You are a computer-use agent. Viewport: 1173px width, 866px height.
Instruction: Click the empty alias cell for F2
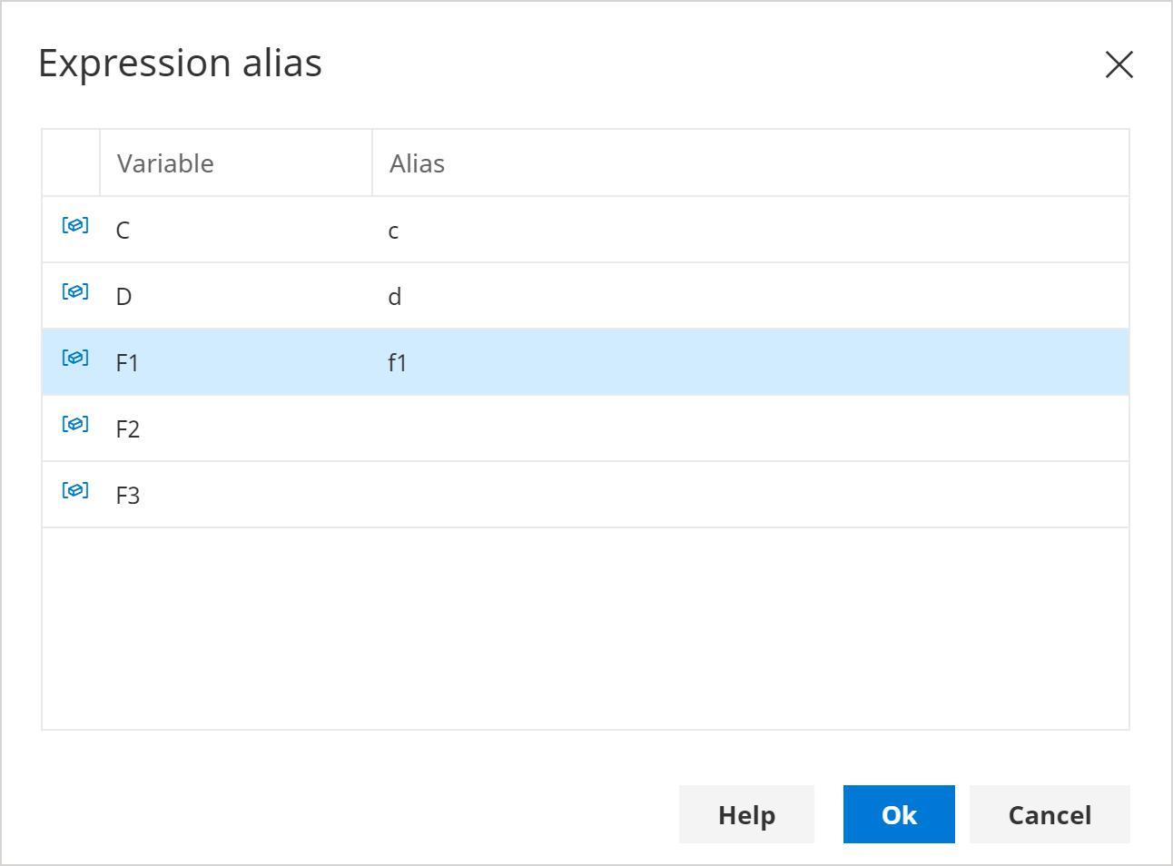pos(545,428)
